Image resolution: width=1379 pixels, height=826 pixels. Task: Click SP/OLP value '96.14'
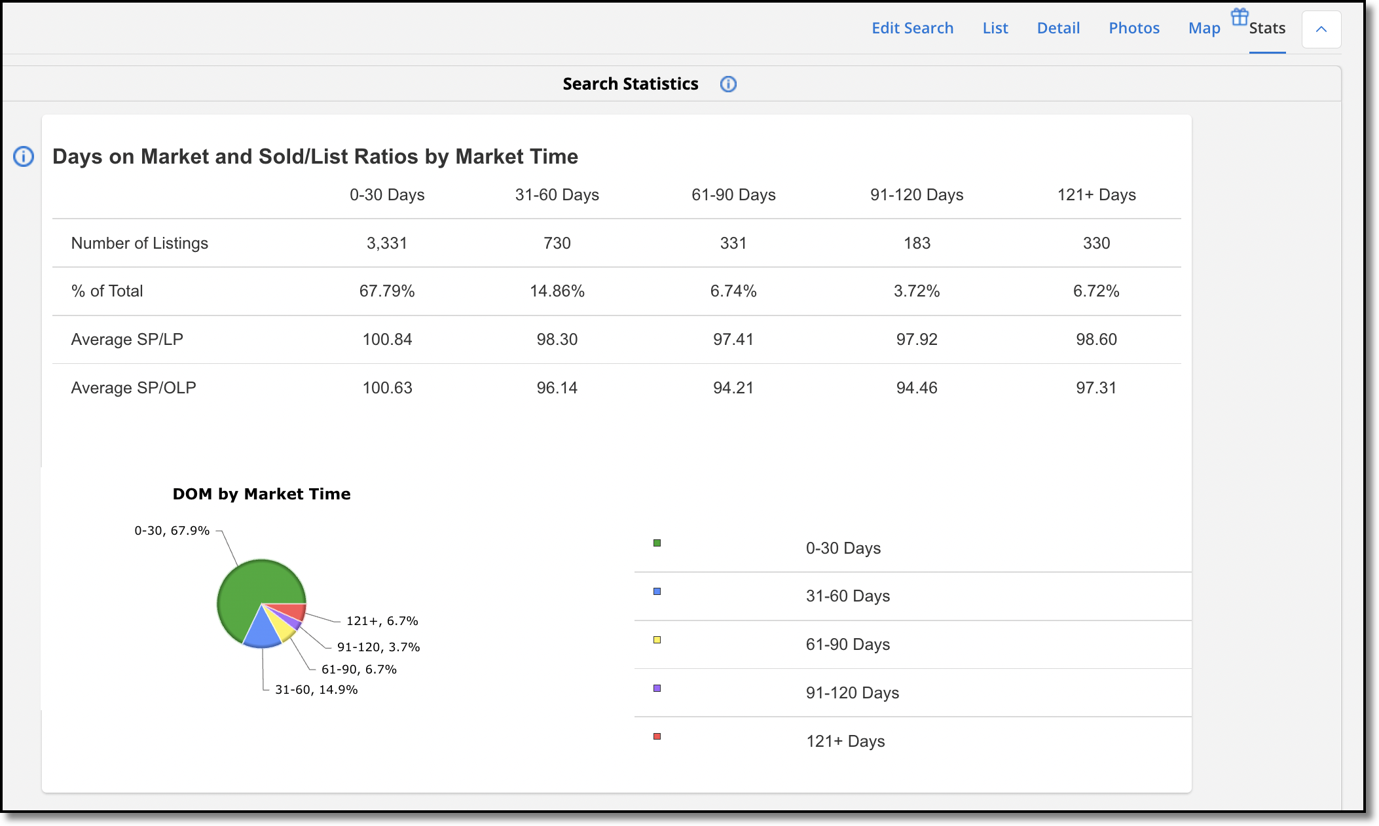coord(557,388)
